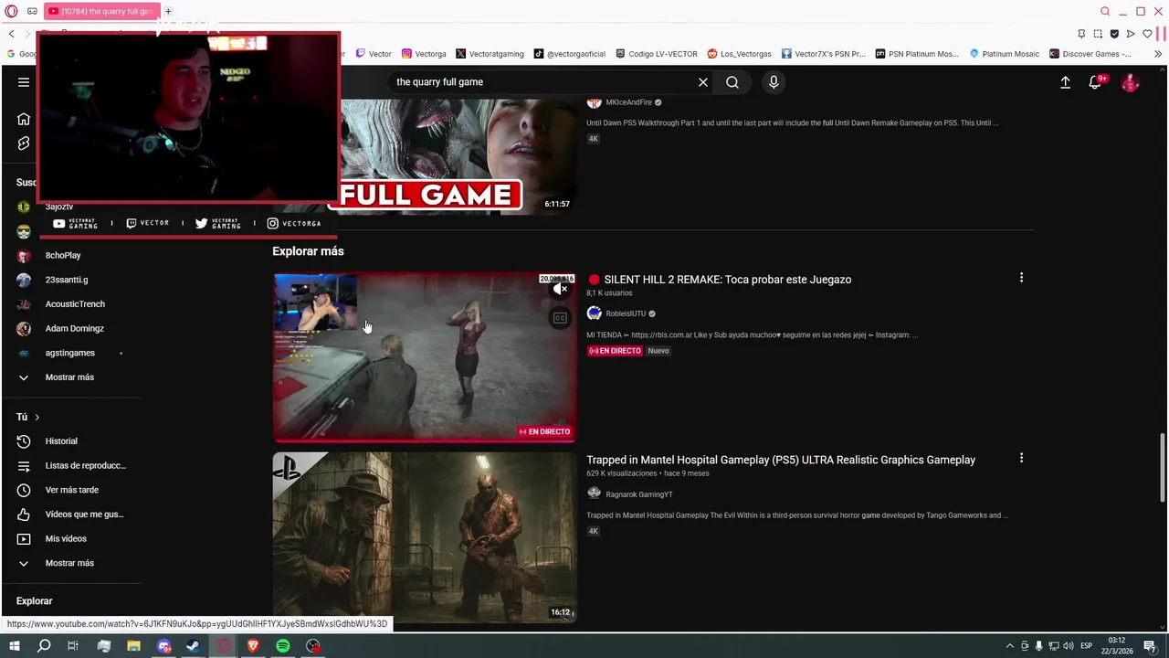The width and height of the screenshot is (1169, 658).
Task: Open Windows Start button
Action: coord(14,646)
